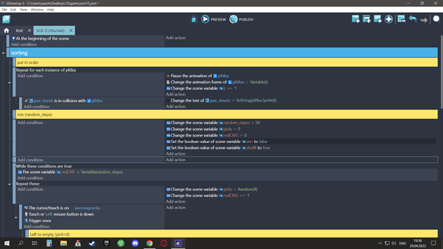Switch to the test scene tab
Screen dimensions: 443x249
click(x=19, y=30)
